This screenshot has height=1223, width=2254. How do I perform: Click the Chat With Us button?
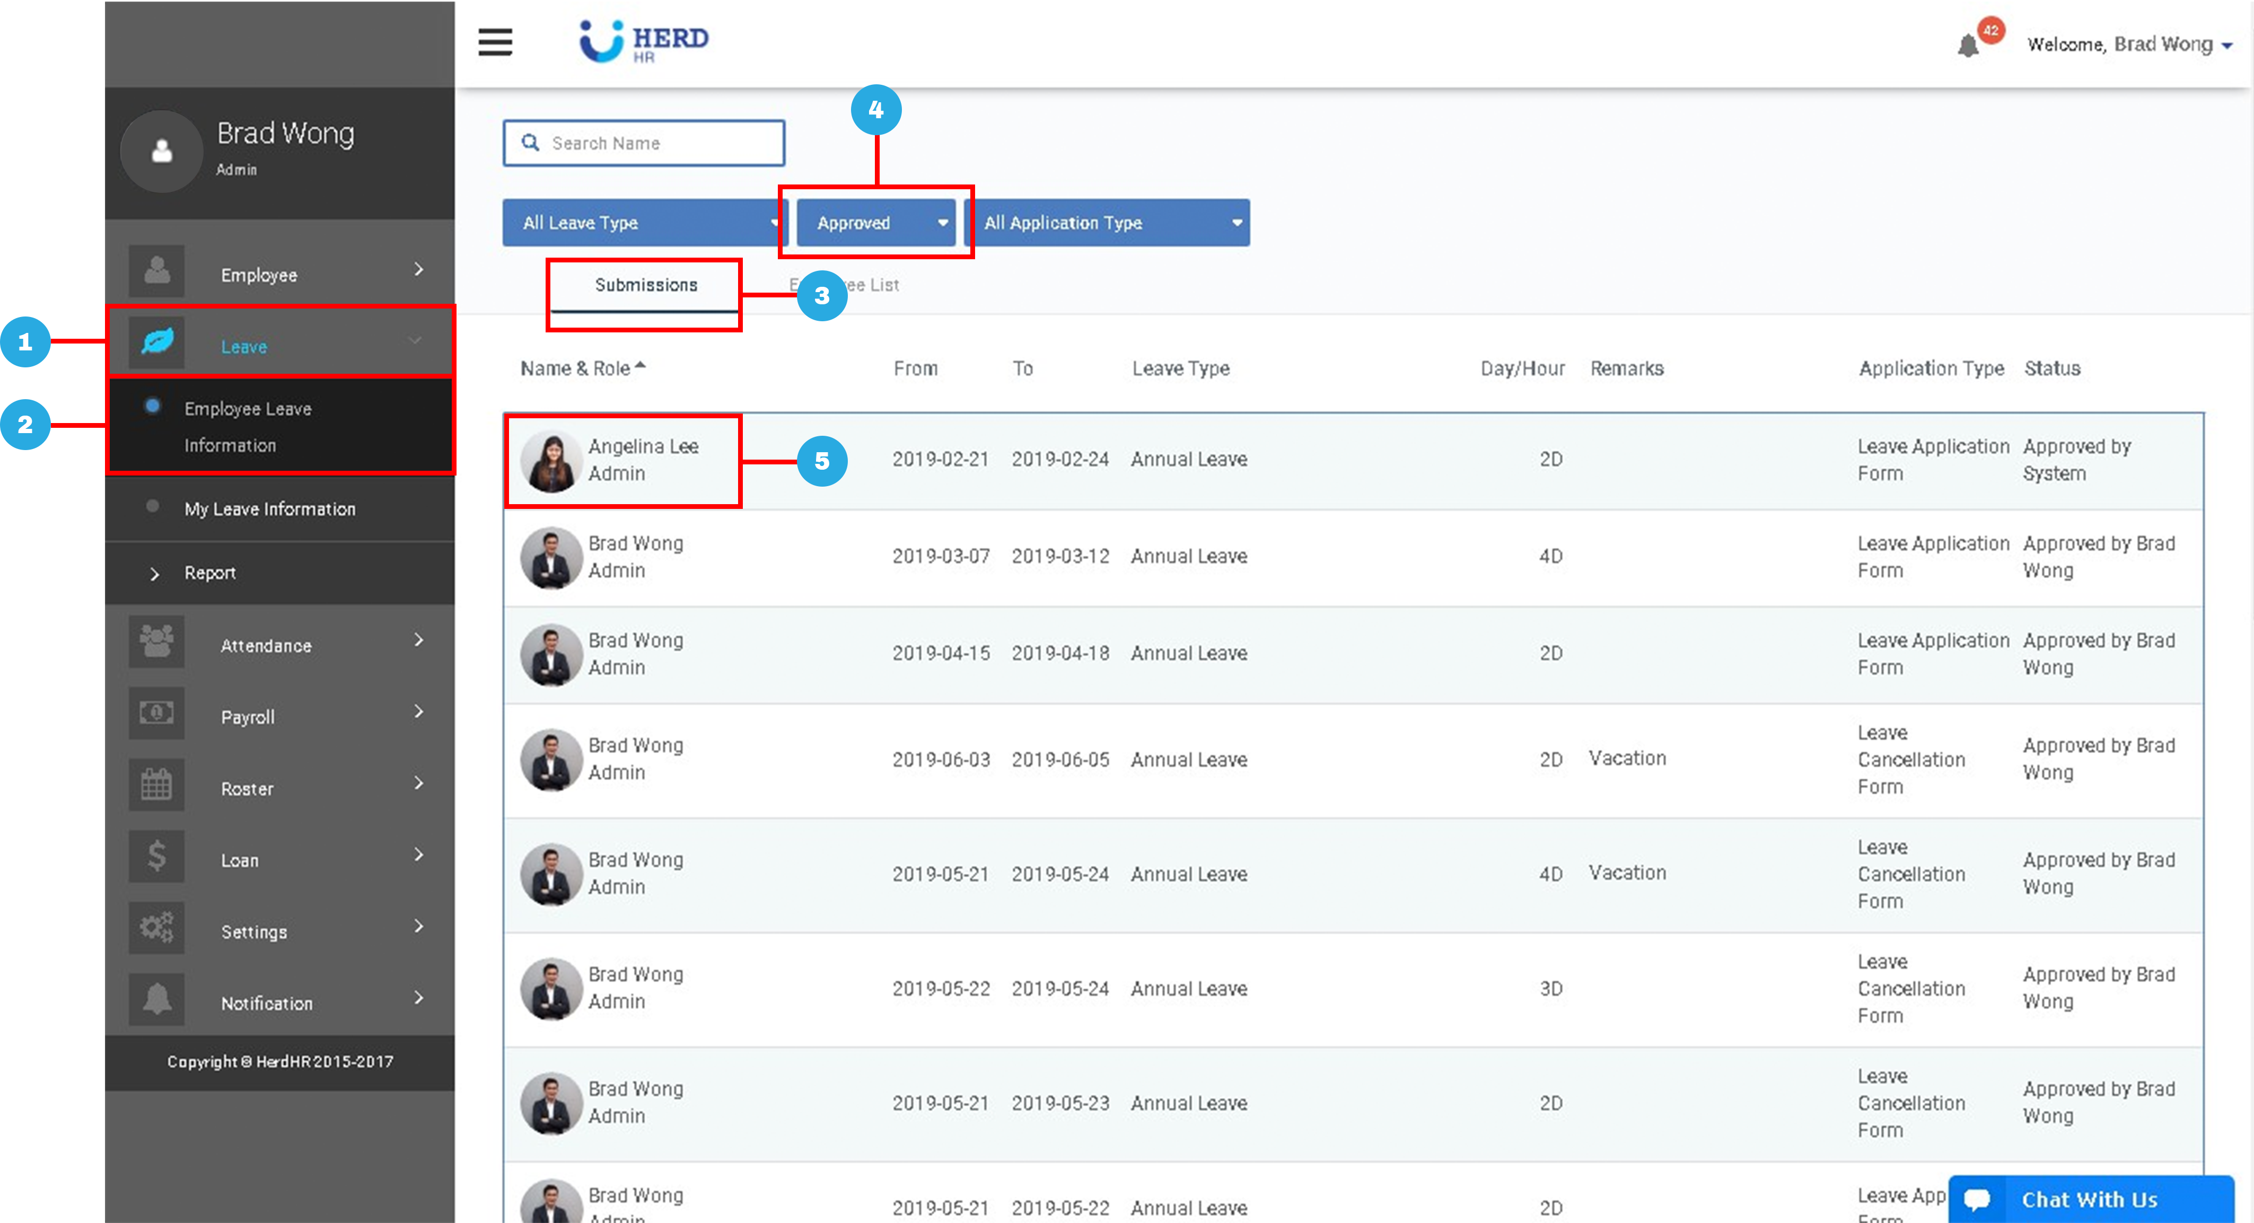[x=2089, y=1199]
